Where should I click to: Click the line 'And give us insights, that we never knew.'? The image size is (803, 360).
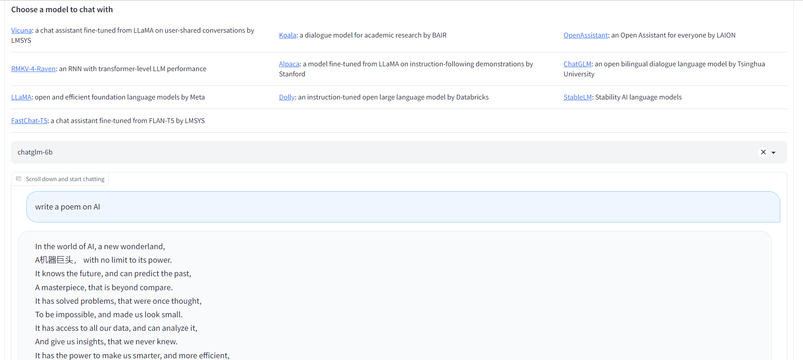click(106, 342)
